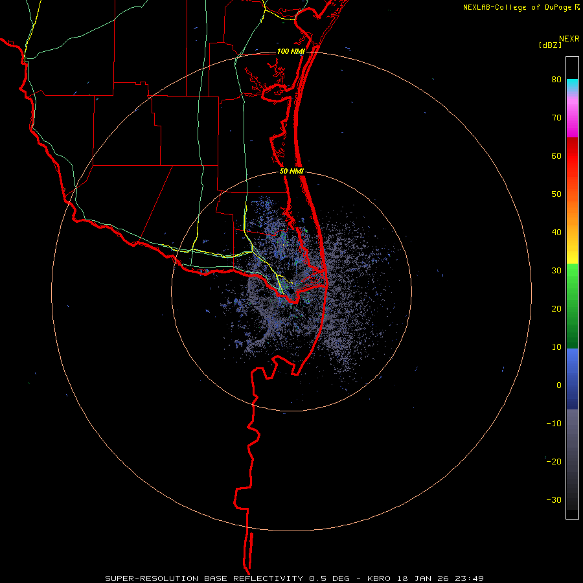The width and height of the screenshot is (583, 583).
Task: Click the 0 value on dBZ scale
Action: [559, 385]
